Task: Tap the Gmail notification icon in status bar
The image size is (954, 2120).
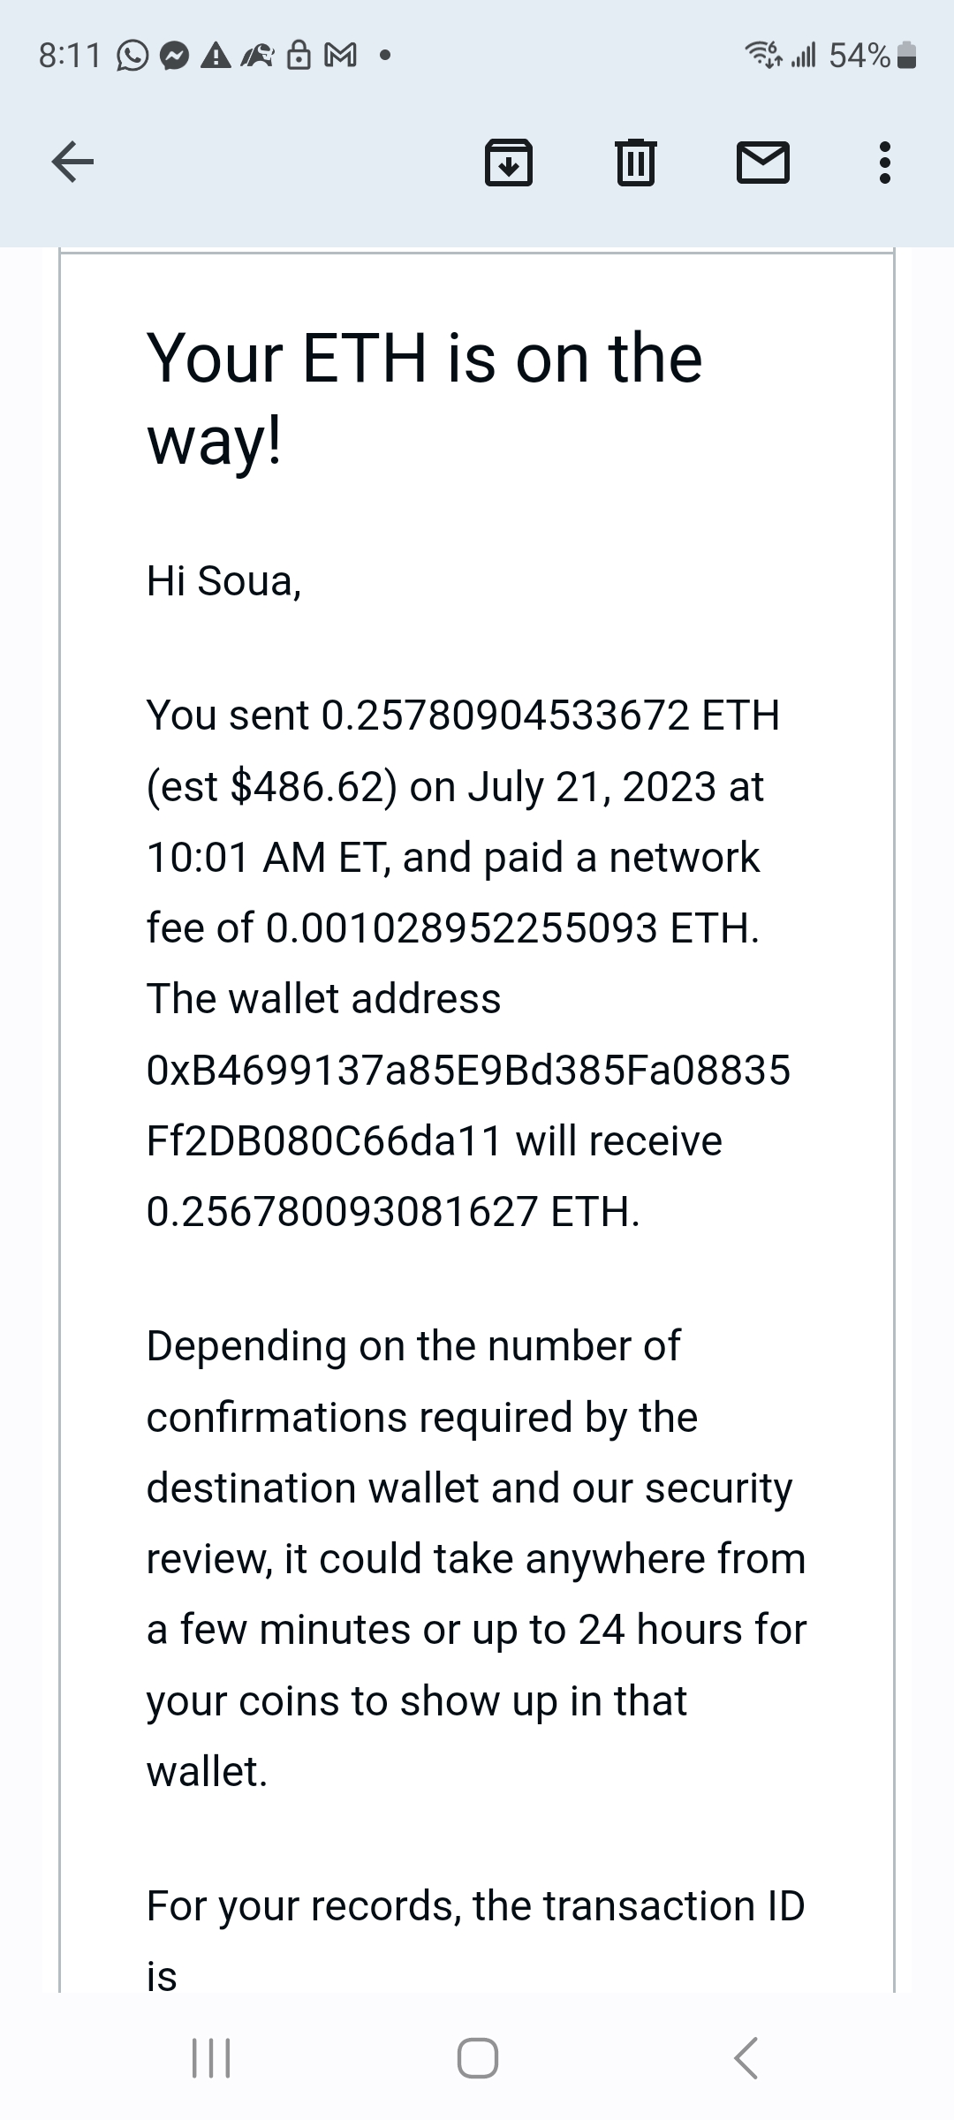Action: 341,57
